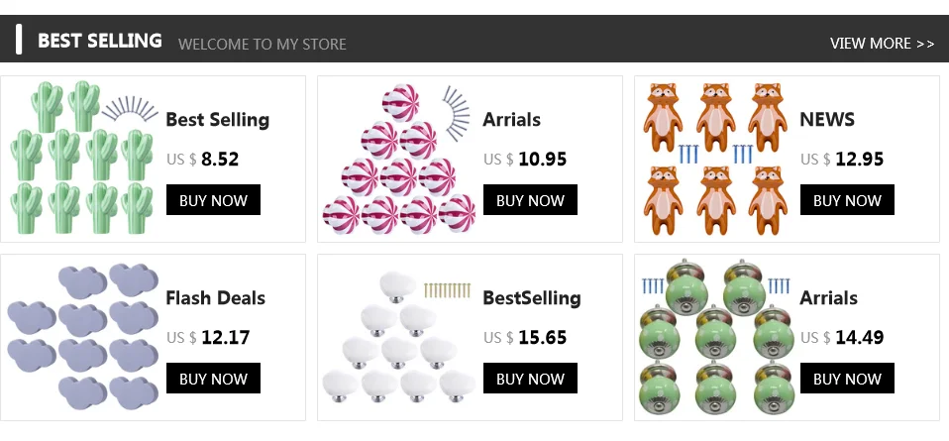Image resolution: width=949 pixels, height=441 pixels.
Task: Click BUY NOW for the 15.65 item
Action: [x=530, y=378]
